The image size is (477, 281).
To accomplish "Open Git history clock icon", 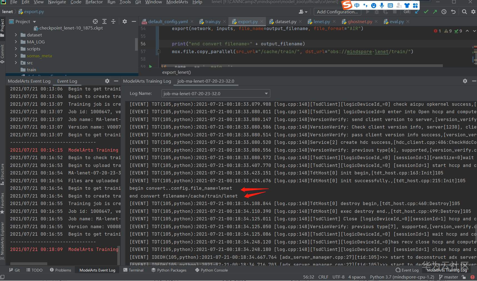I will 444,12.
